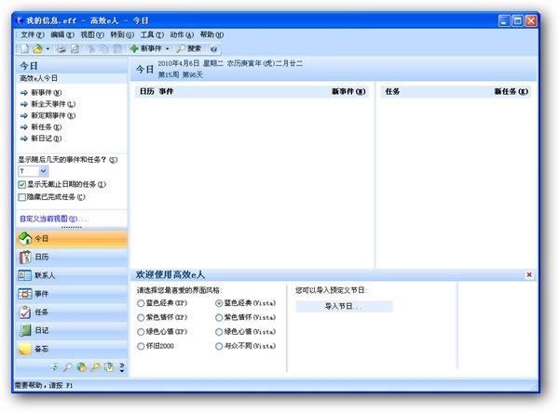Click the 搜索 magnifier toolbar button
Screen dimensions: 559x412
pos(189,48)
